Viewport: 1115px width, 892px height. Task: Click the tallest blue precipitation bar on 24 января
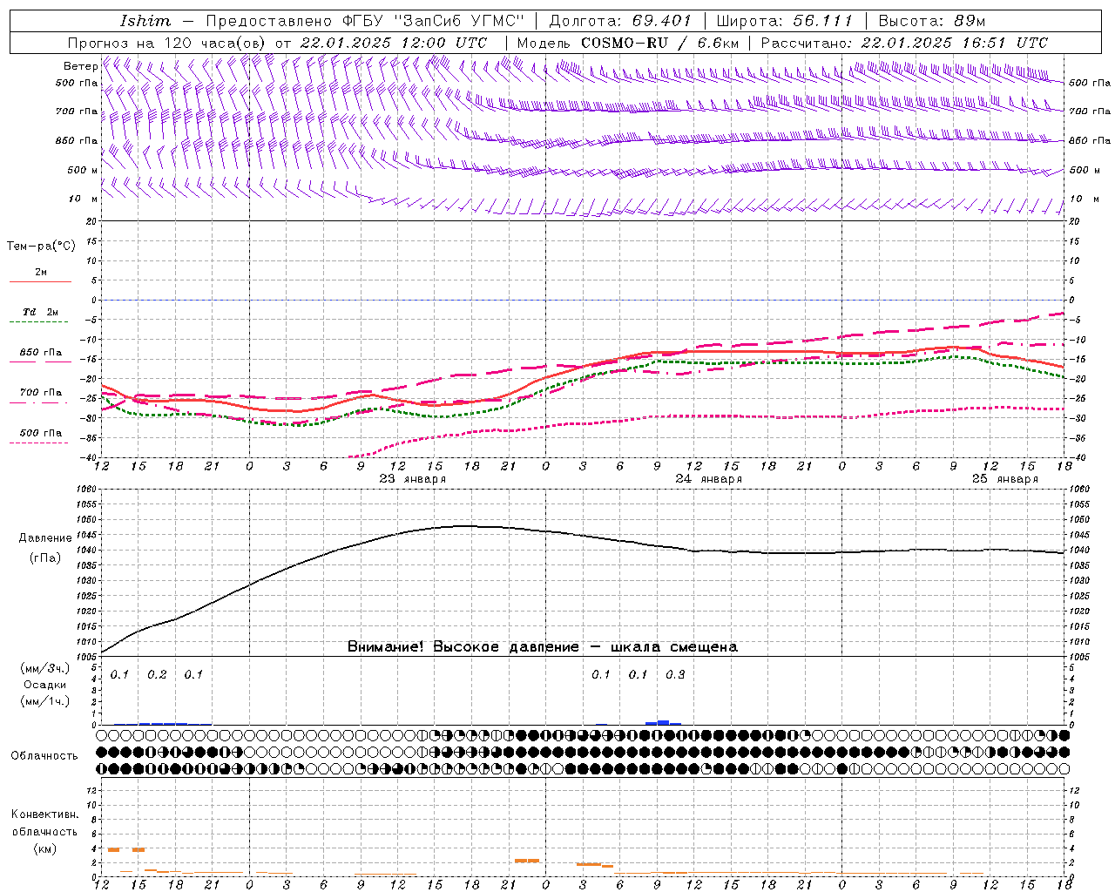pyautogui.click(x=663, y=722)
